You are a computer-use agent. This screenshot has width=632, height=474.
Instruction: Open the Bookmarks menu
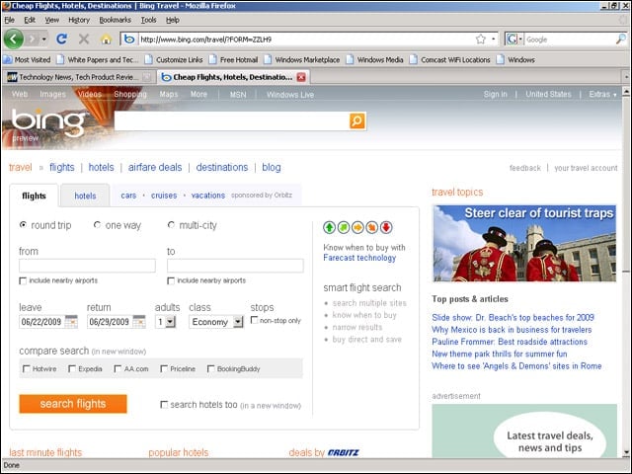point(115,20)
